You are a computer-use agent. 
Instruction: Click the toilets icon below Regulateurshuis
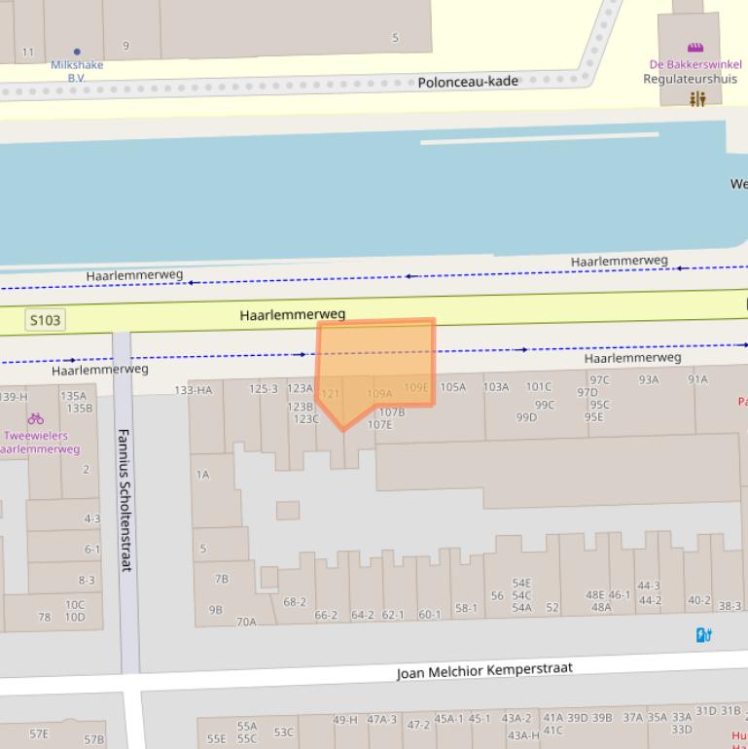[x=697, y=99]
